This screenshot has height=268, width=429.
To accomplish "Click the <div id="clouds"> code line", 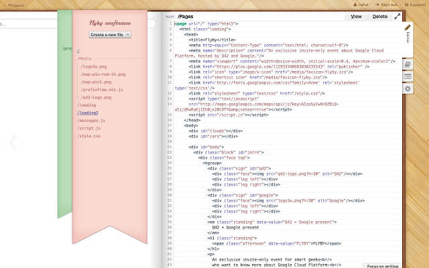I will point(216,131).
